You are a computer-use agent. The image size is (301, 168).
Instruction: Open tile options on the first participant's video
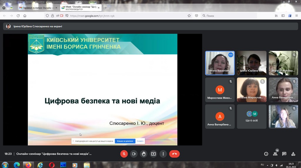click(x=231, y=55)
